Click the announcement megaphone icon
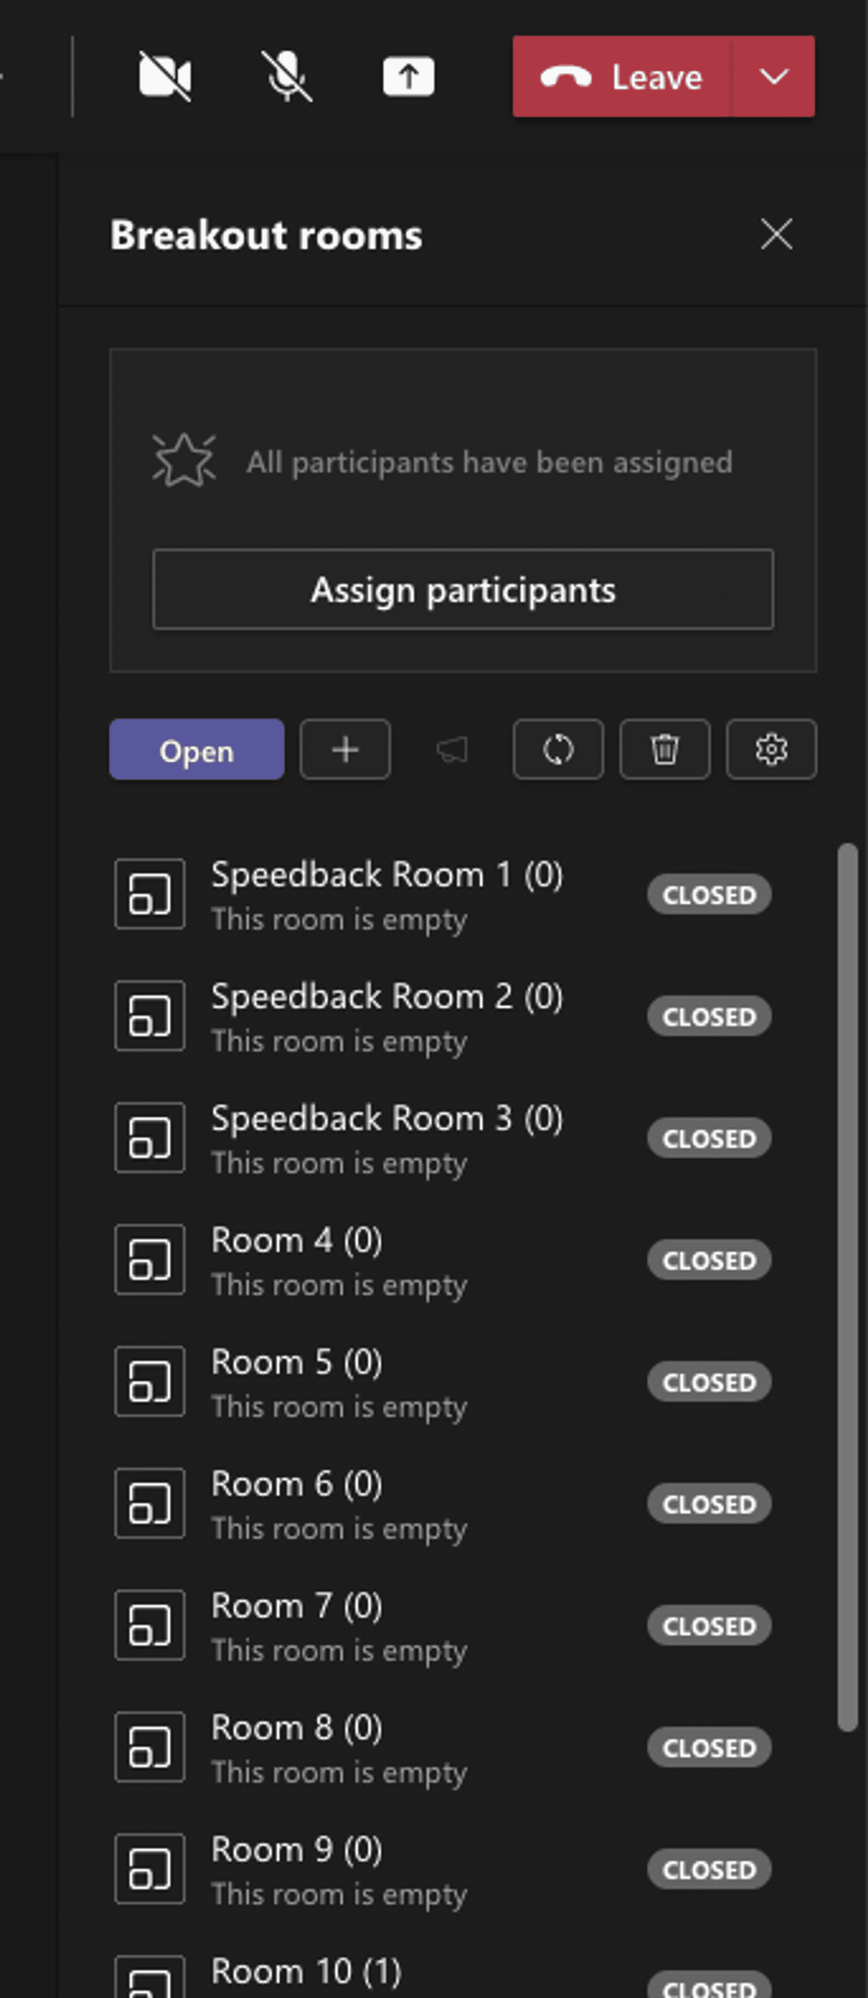 [452, 749]
